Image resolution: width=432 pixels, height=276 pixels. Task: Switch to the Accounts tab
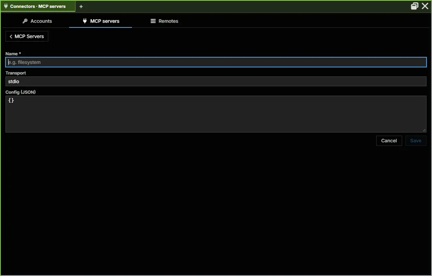[37, 21]
